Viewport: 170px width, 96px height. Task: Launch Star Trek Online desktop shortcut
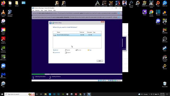point(131,4)
